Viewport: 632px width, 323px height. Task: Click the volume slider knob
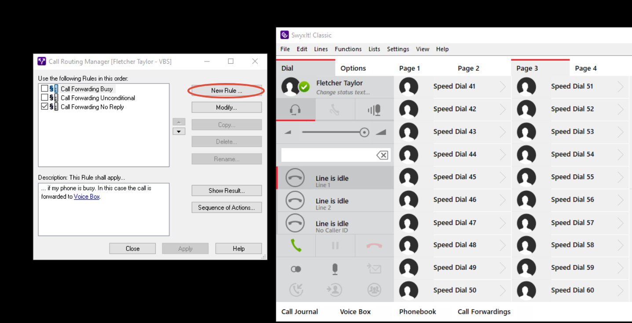point(364,132)
